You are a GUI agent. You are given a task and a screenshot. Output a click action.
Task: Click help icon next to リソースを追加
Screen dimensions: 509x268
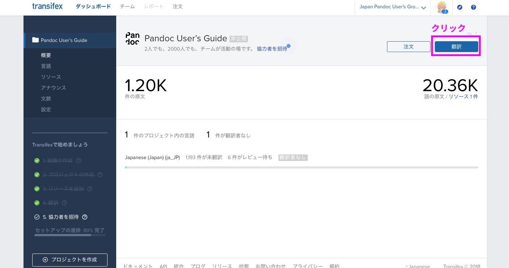[x=90, y=189]
